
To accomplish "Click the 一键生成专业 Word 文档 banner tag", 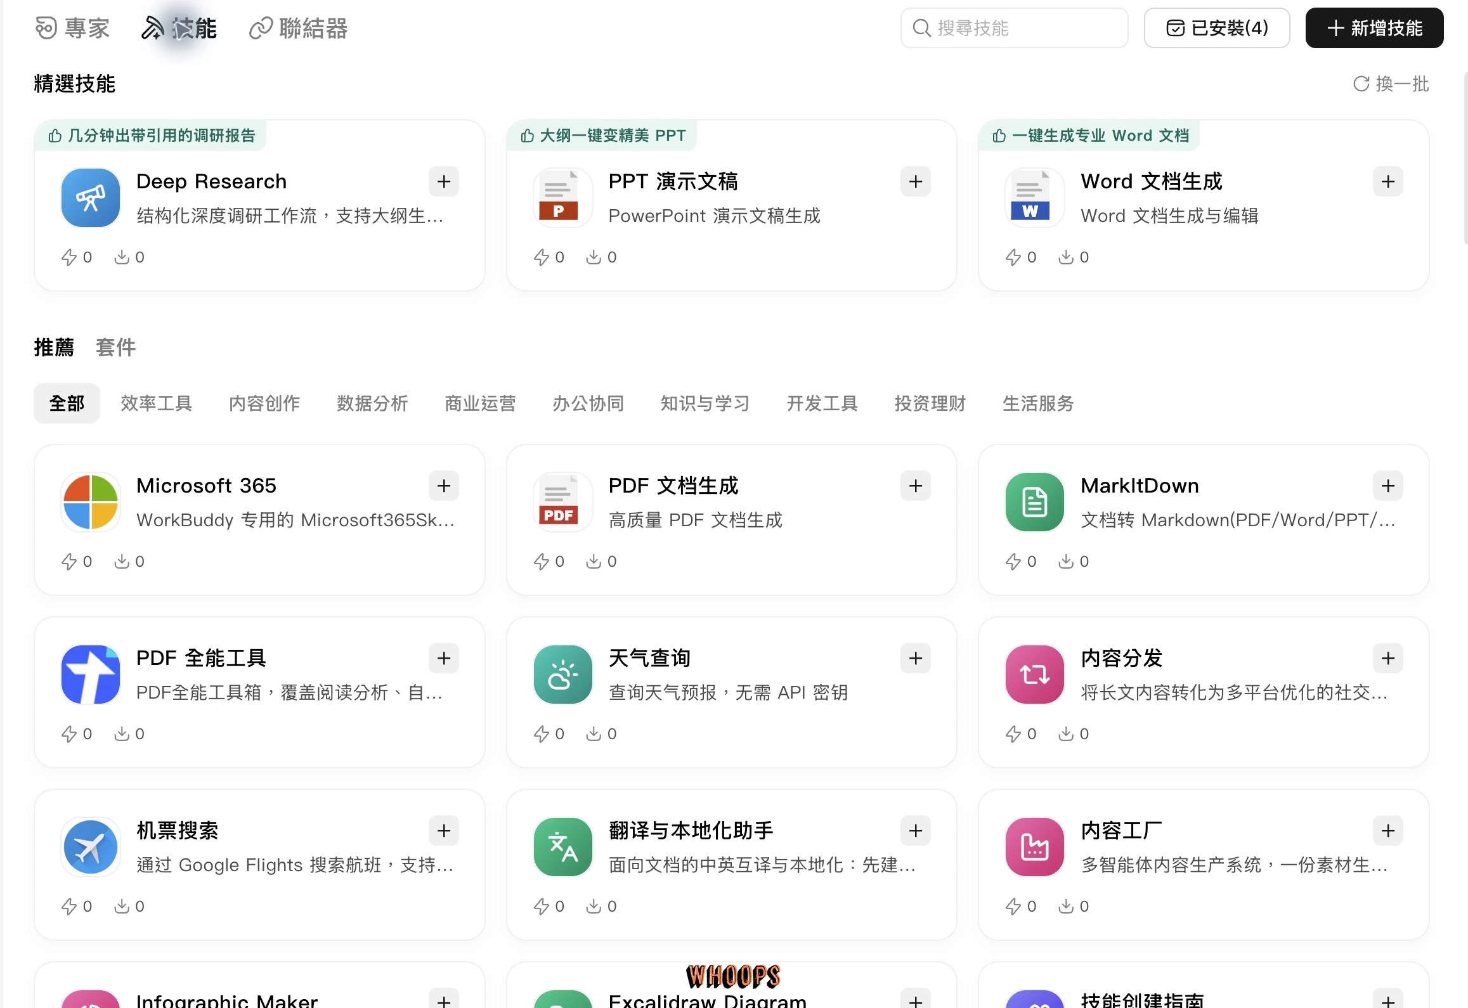I will pyautogui.click(x=1090, y=136).
